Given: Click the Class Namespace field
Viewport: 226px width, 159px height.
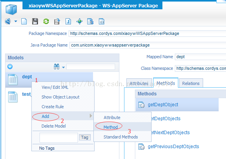Looking at the screenshot, I should click(x=200, y=68).
